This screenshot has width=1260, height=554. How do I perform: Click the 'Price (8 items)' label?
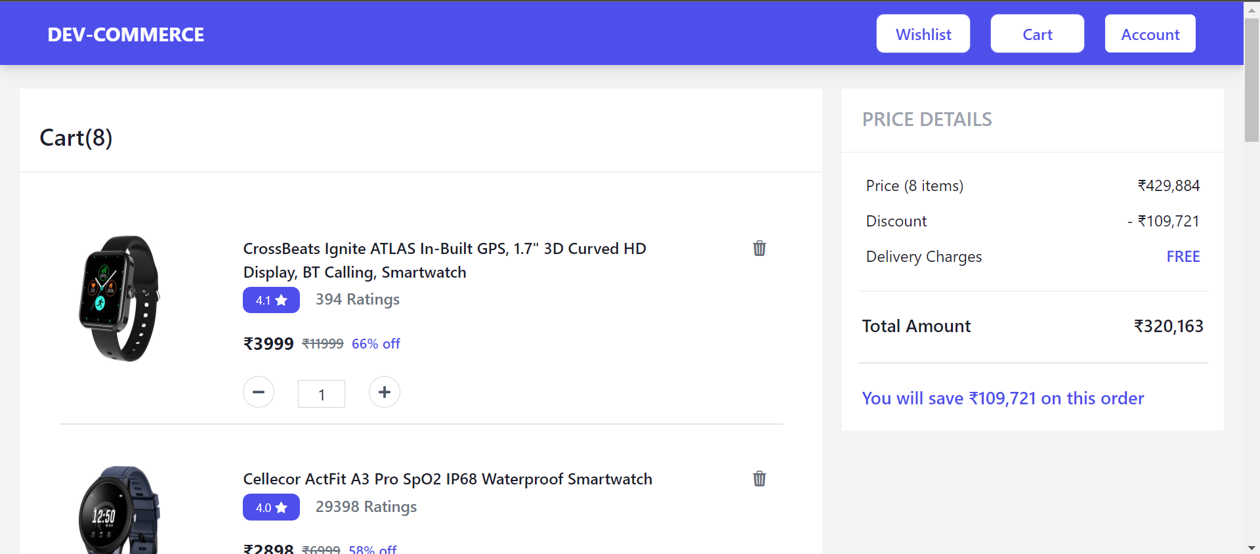coord(915,186)
